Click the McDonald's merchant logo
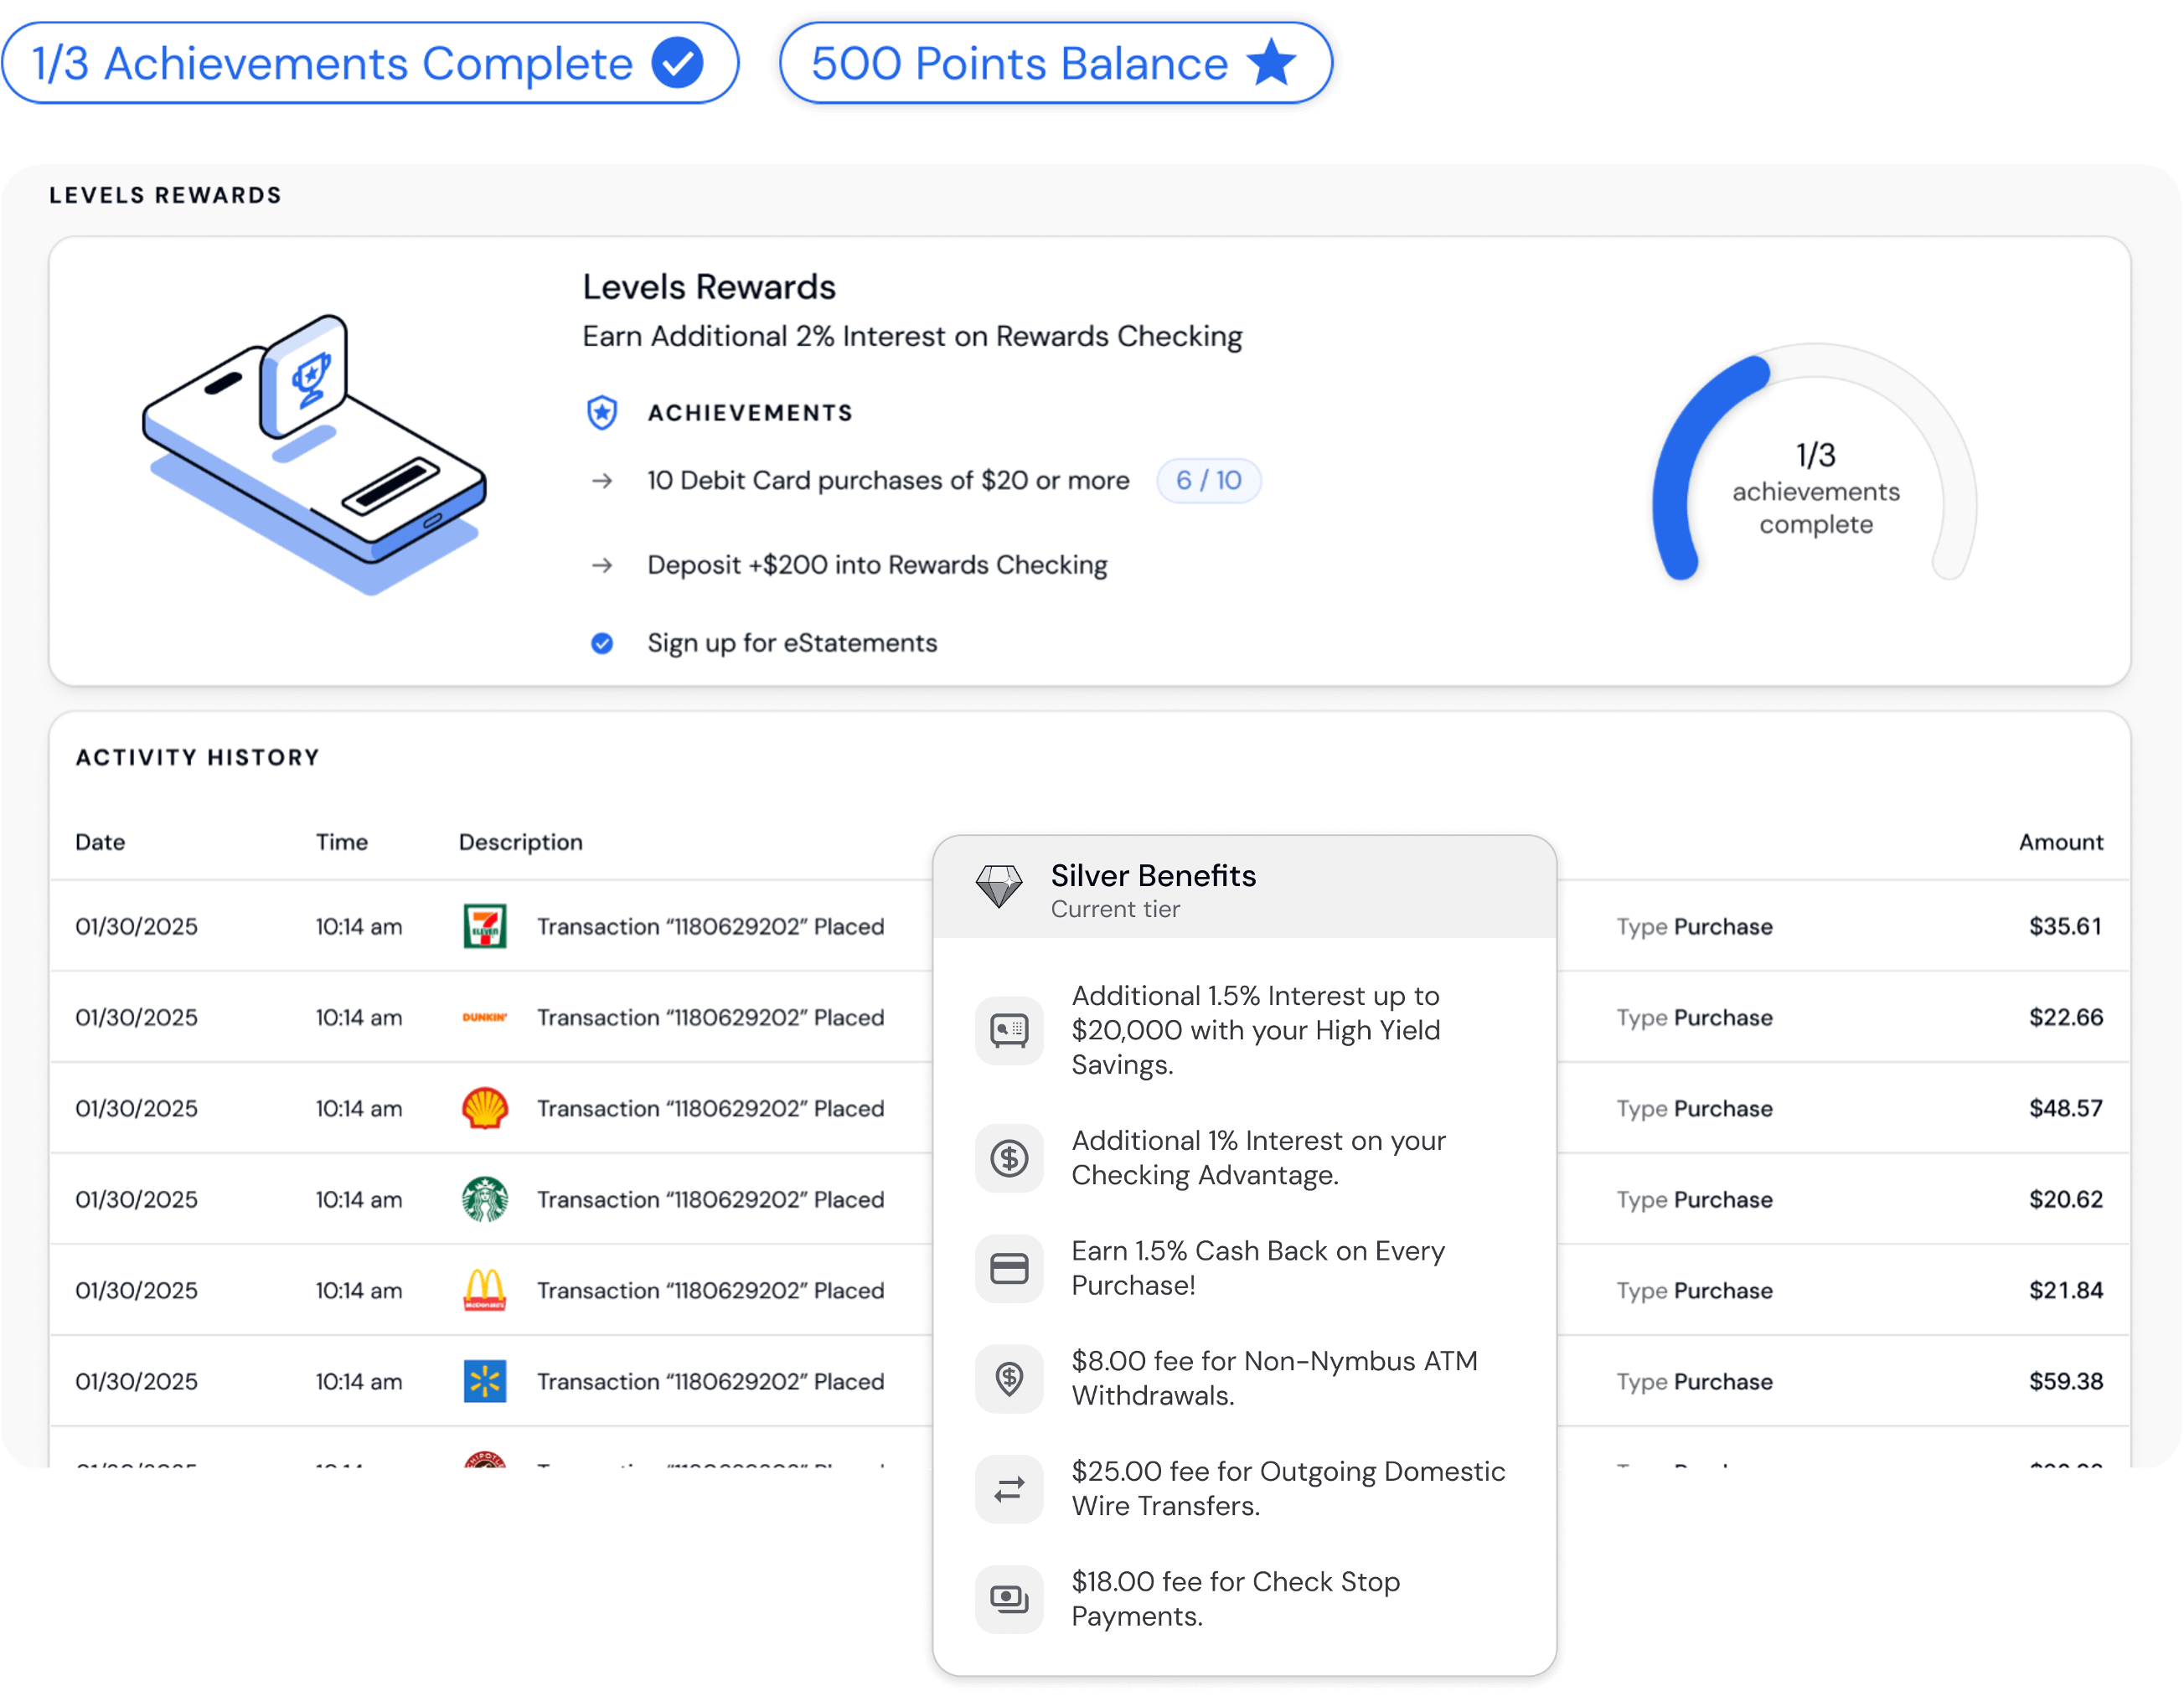 pos(485,1290)
